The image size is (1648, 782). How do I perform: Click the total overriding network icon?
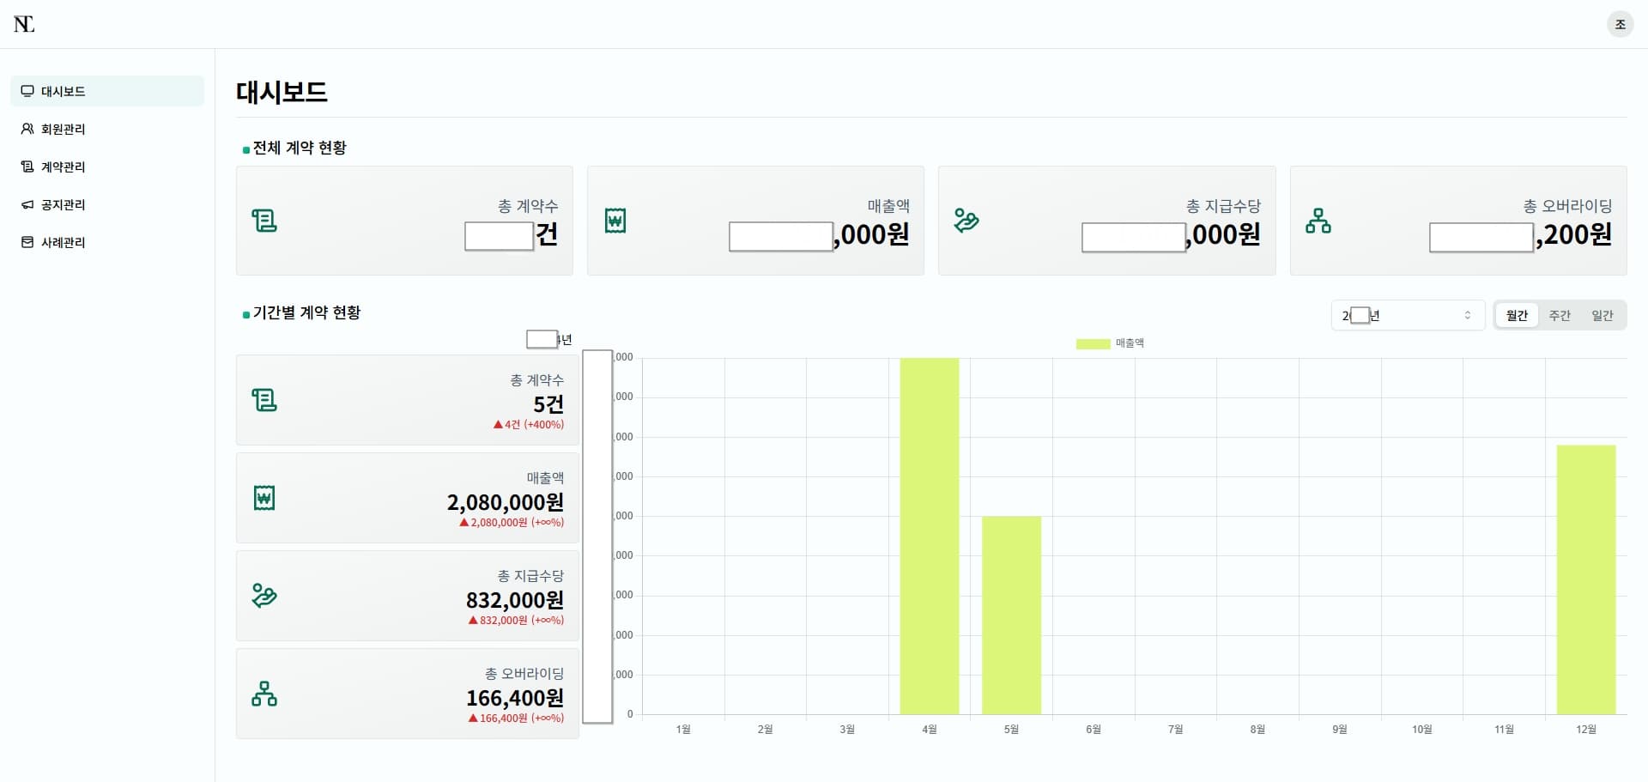[x=1318, y=221]
